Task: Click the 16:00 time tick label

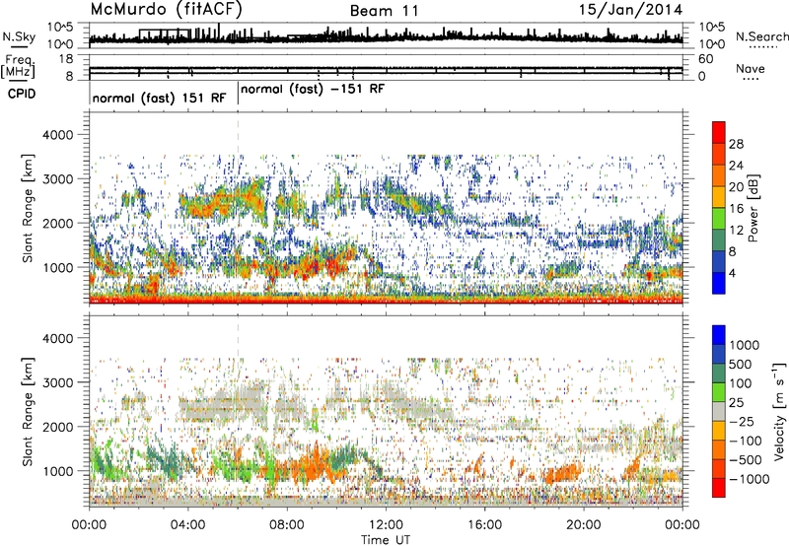Action: pyautogui.click(x=484, y=525)
